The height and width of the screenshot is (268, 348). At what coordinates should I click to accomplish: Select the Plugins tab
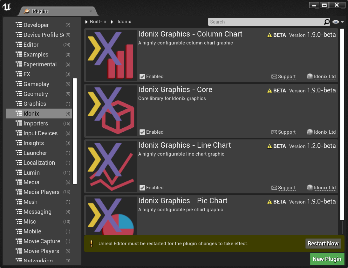pos(58,11)
